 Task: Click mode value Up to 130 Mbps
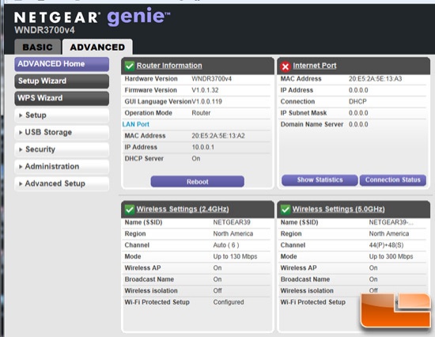tap(235, 256)
